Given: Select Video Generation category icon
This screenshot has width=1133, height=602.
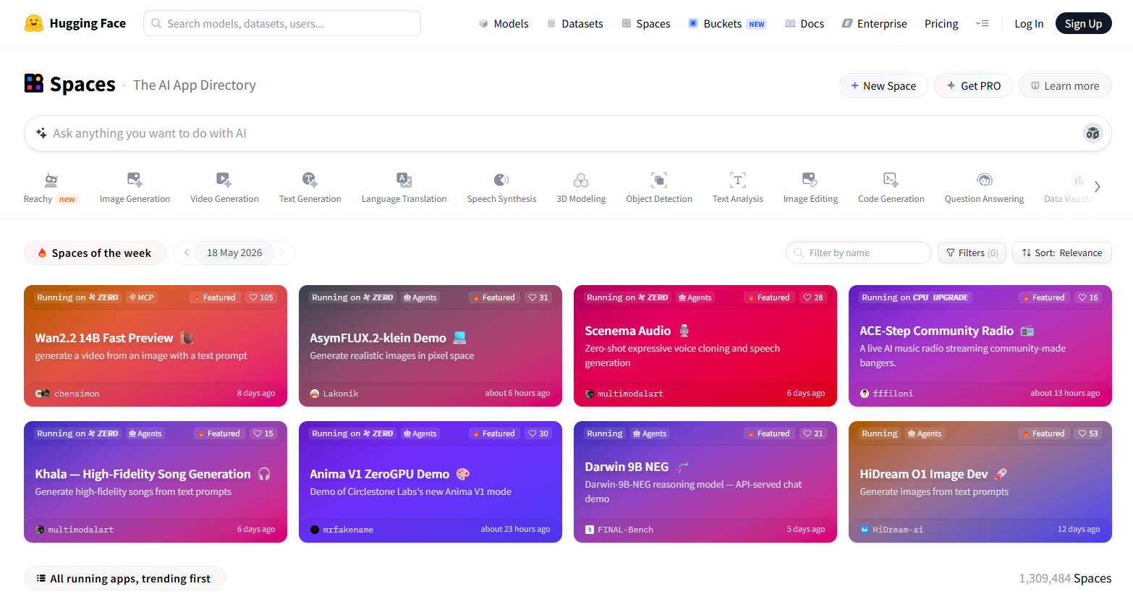Looking at the screenshot, I should pyautogui.click(x=224, y=179).
